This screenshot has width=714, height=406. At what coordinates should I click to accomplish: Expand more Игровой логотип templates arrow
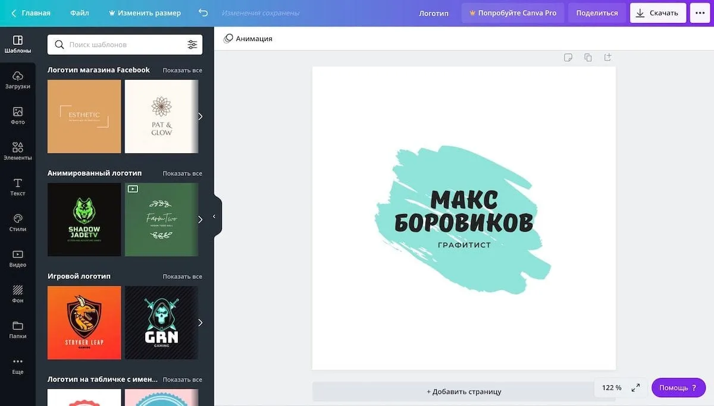(x=201, y=323)
